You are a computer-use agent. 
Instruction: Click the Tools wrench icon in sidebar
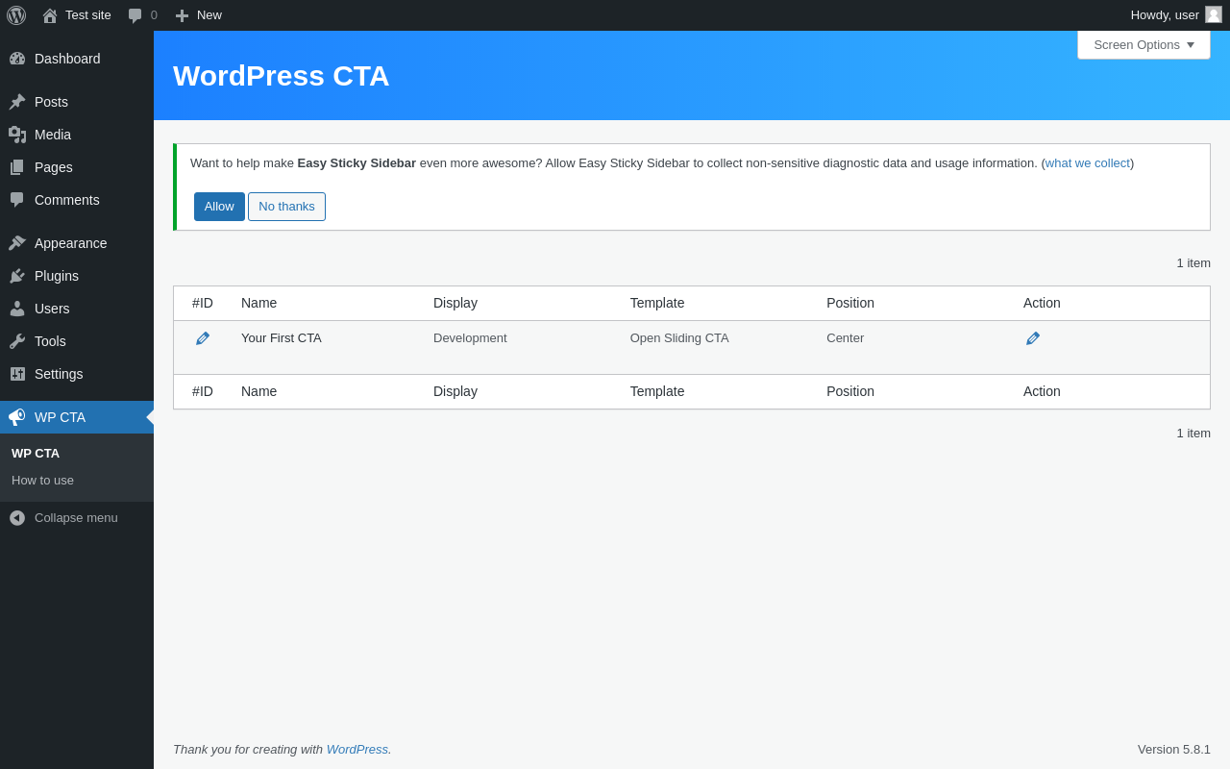pos(17,341)
